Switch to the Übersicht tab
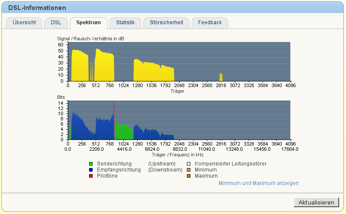 click(x=24, y=23)
